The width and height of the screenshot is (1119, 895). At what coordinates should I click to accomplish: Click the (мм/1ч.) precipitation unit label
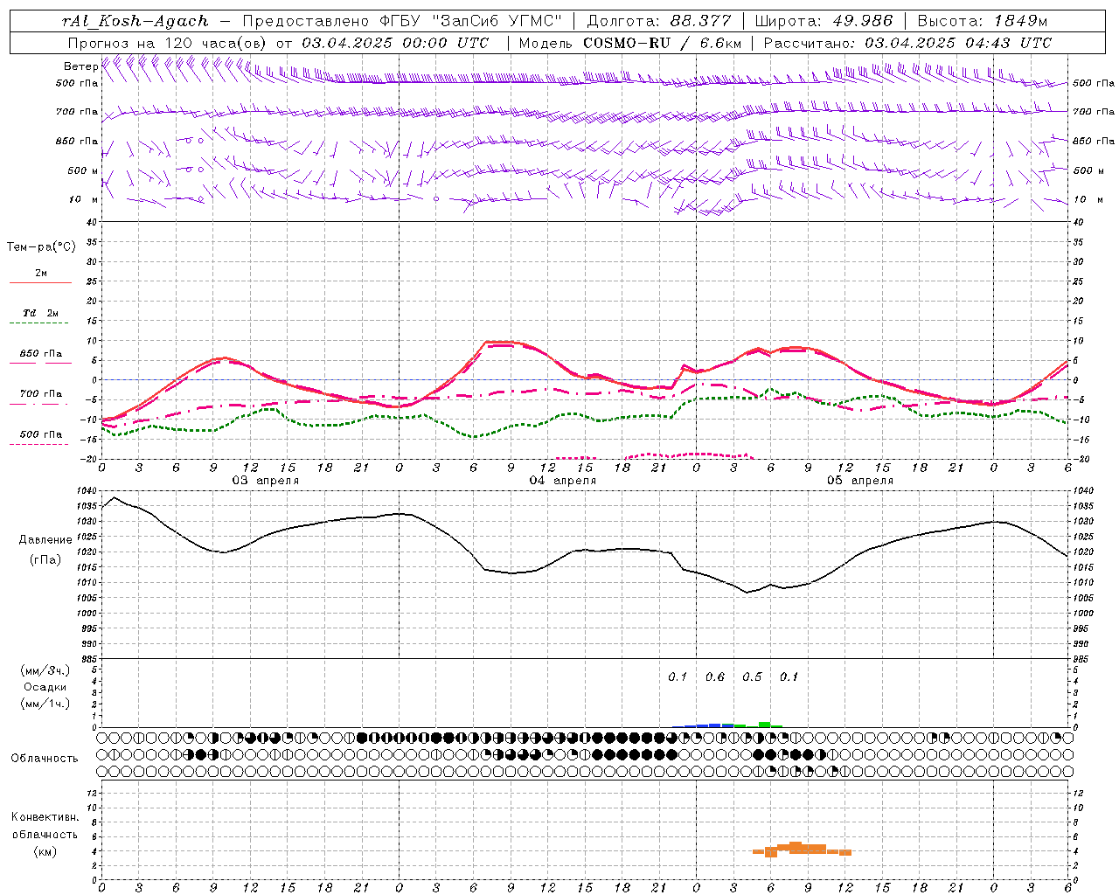click(x=45, y=704)
